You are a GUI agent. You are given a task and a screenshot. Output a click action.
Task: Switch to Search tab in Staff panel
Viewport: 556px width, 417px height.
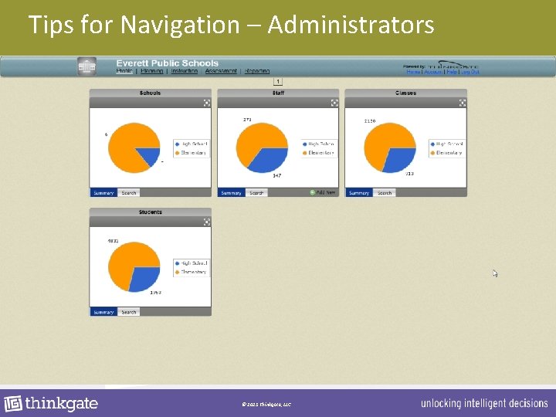tap(256, 193)
